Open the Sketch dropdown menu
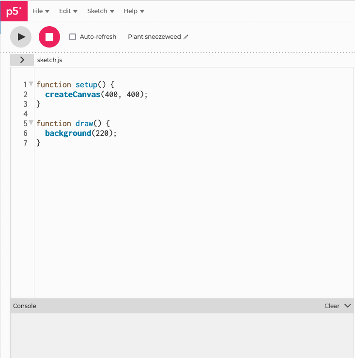Viewport: 355px width, 358px height. (101, 11)
